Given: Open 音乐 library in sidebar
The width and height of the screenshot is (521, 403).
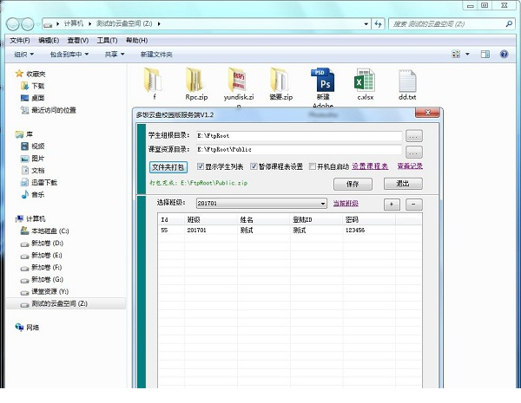Looking at the screenshot, I should [33, 195].
